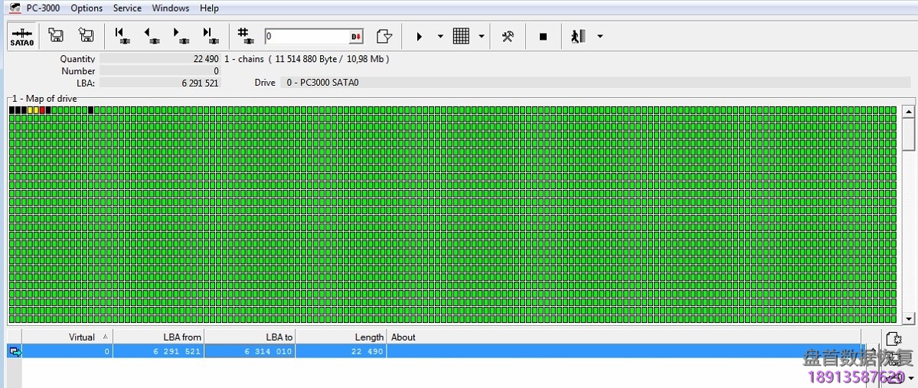Click the LBA to cell 6 314 010
The image size is (918, 388).
250,352
